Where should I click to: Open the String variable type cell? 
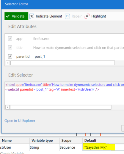(45, 147)
